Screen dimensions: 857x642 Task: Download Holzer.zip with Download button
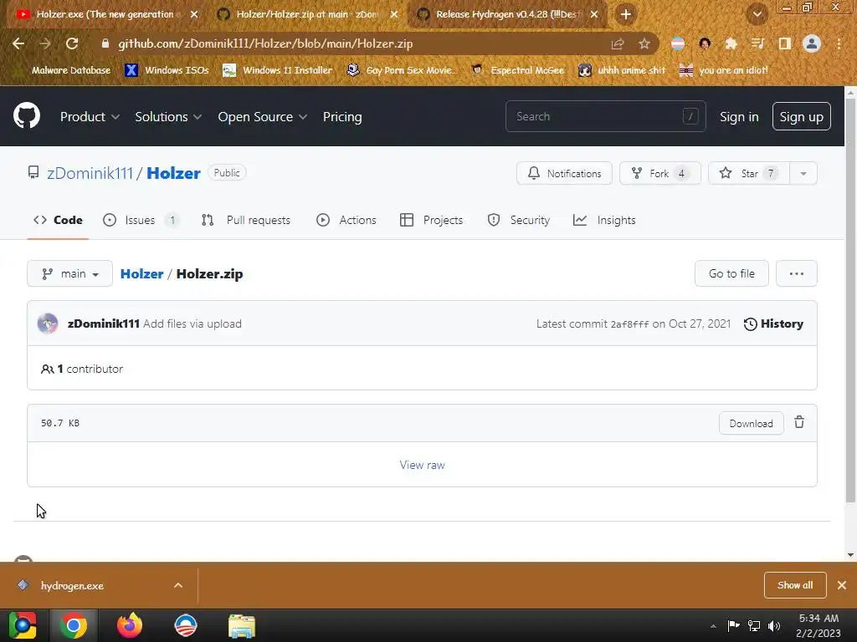[751, 423]
